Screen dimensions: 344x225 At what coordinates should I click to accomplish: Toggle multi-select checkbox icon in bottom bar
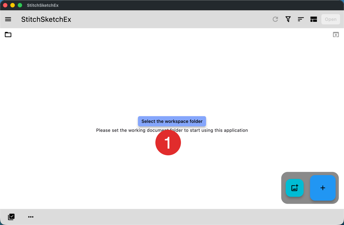[x=11, y=217]
